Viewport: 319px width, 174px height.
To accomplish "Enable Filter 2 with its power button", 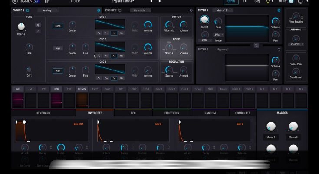I will [x=279, y=50].
